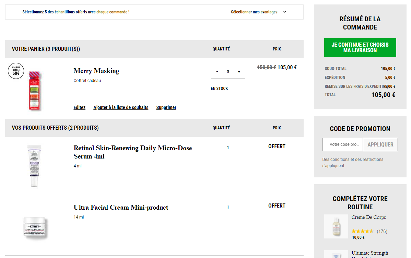Viewport: 411px width, 258px height.
Task: Click Des conditions et des restrictions text
Action: (353, 163)
